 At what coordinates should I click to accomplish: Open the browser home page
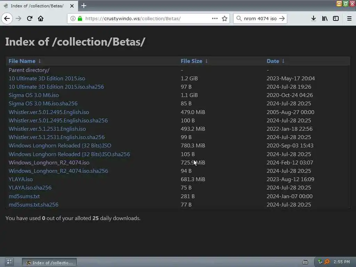point(41,18)
